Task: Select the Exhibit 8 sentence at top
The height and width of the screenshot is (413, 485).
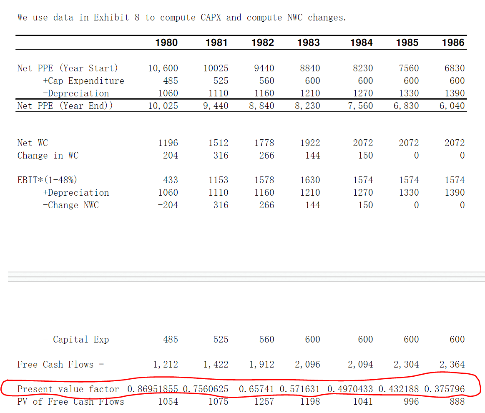Action: click(181, 18)
